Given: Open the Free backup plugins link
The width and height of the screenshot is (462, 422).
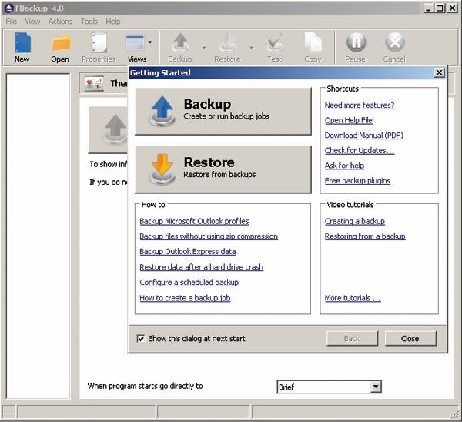Looking at the screenshot, I should click(357, 181).
